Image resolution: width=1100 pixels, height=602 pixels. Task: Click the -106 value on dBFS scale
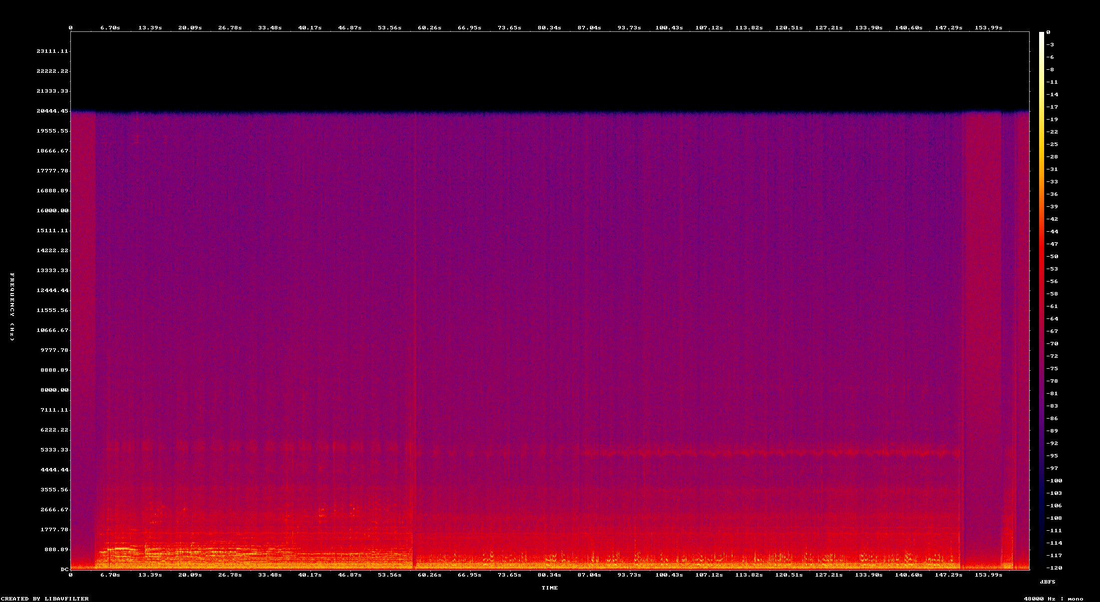tap(1054, 506)
